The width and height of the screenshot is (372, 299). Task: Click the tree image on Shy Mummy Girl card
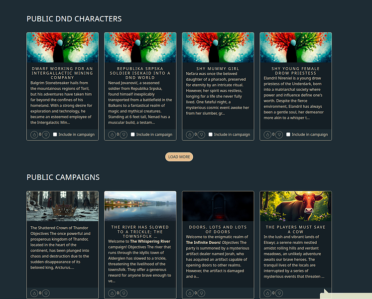pos(218,47)
